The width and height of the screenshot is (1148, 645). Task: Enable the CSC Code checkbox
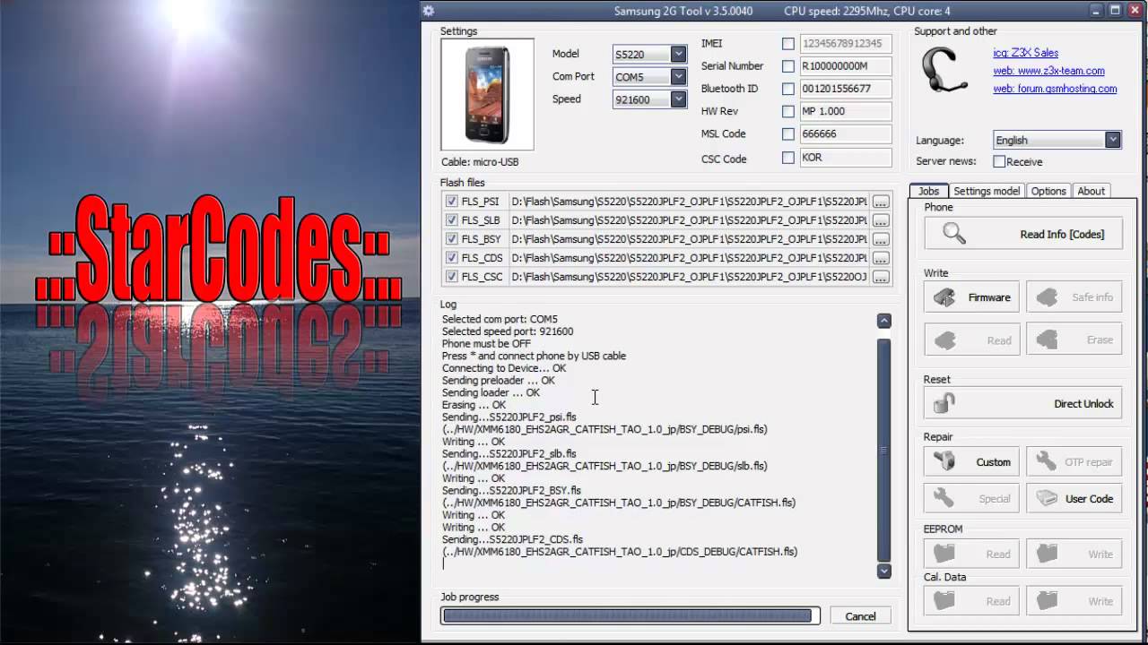(788, 158)
